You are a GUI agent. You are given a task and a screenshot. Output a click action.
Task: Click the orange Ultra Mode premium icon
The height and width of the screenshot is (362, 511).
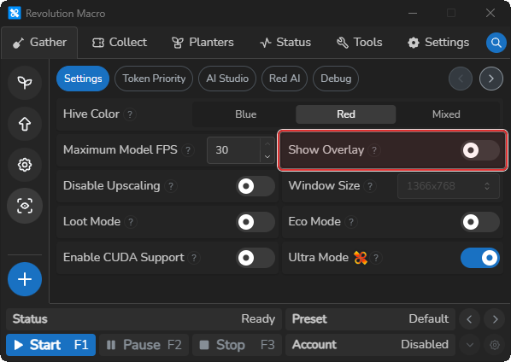coord(360,258)
